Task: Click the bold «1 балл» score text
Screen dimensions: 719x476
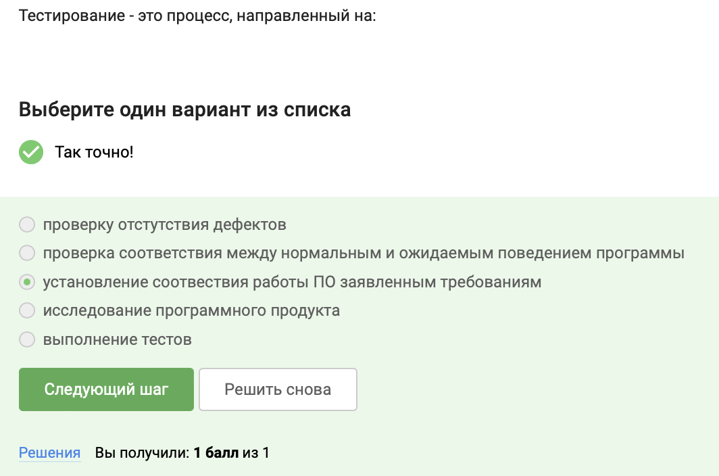Action: (216, 453)
